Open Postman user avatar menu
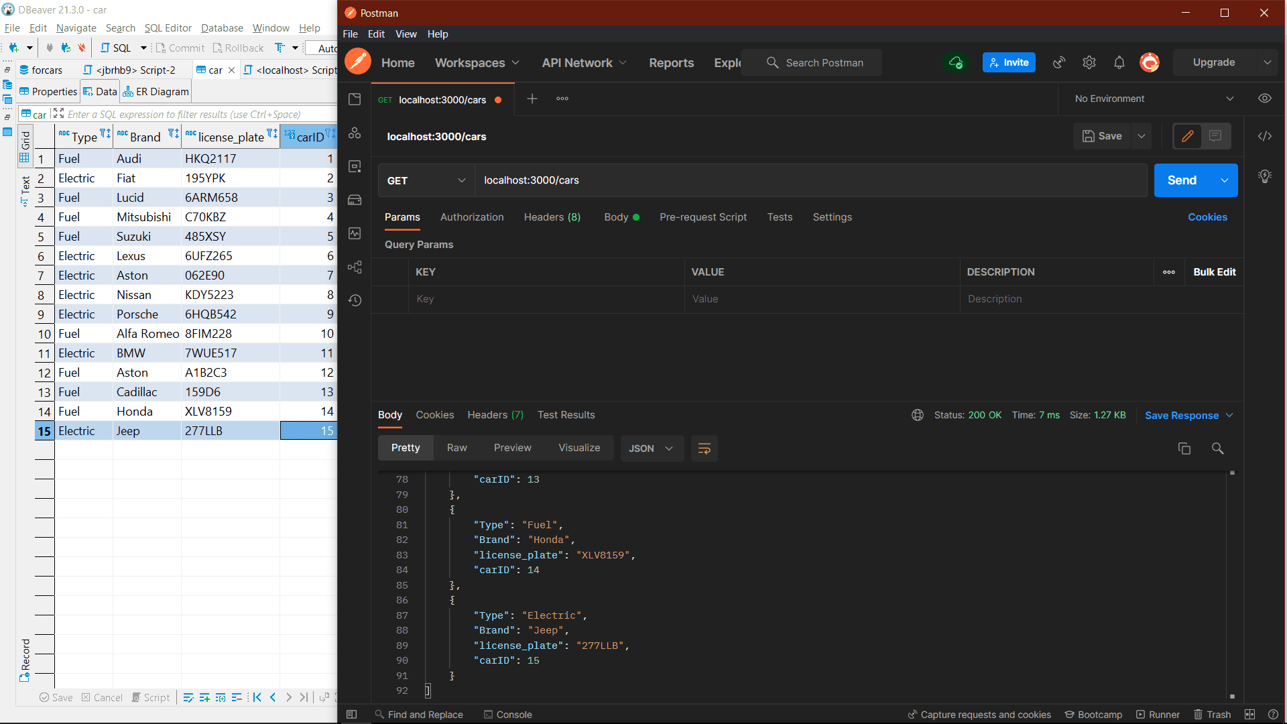The height and width of the screenshot is (724, 1287). pyautogui.click(x=1150, y=62)
